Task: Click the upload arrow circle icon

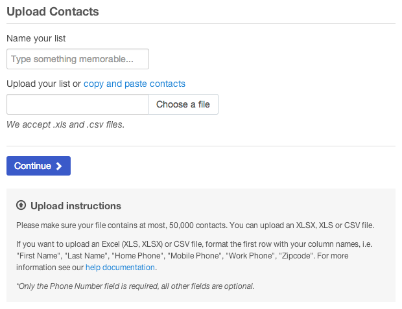Action: point(21,205)
